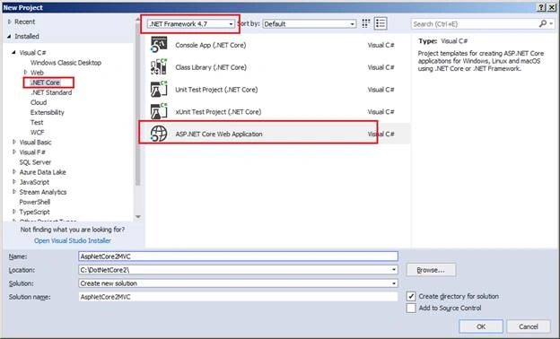Collapse the Visual C# tree node
The width and height of the screenshot is (560, 339).
coord(14,52)
